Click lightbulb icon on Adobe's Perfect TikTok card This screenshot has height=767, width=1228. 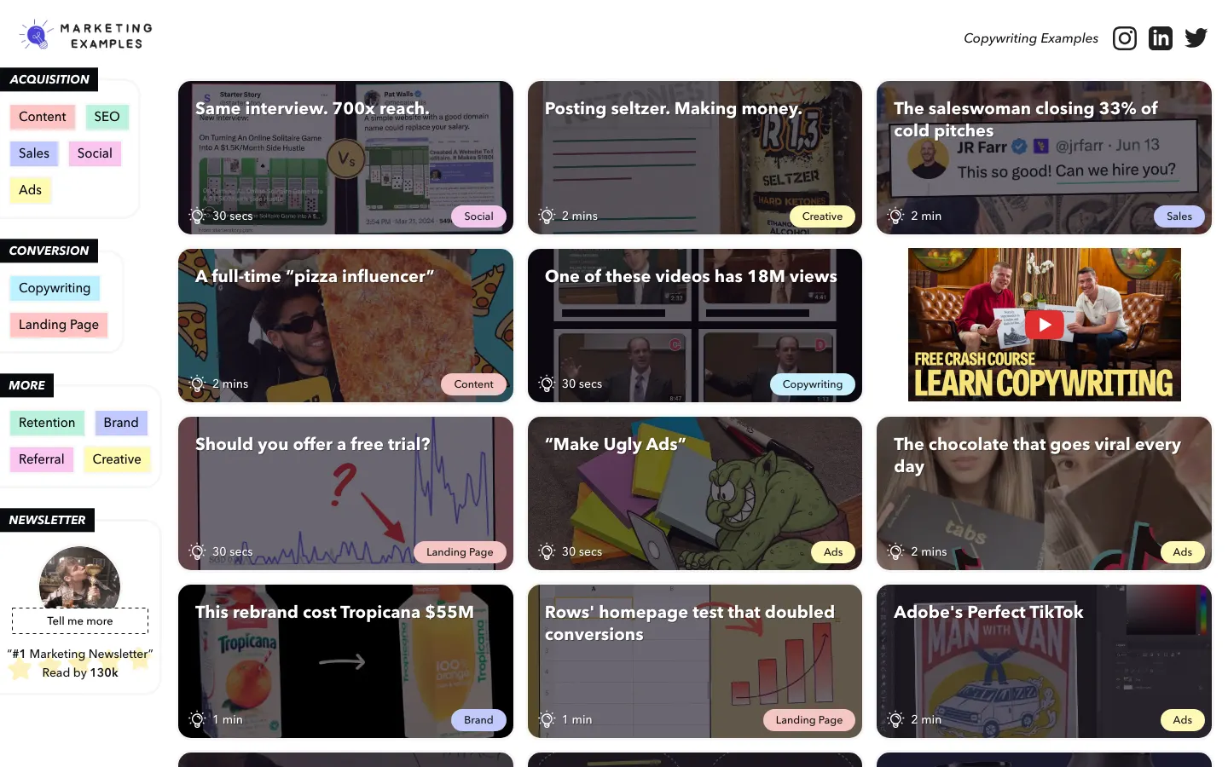895,719
